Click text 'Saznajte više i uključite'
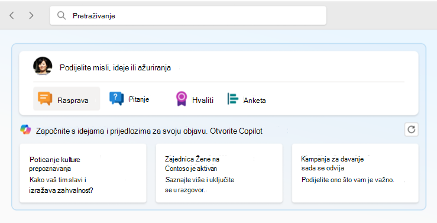 click(x=199, y=180)
